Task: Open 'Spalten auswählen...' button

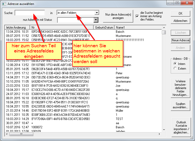Action: click(180, 105)
